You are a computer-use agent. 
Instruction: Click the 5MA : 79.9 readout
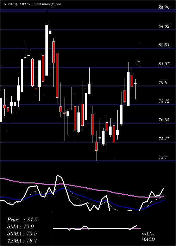click(20, 227)
